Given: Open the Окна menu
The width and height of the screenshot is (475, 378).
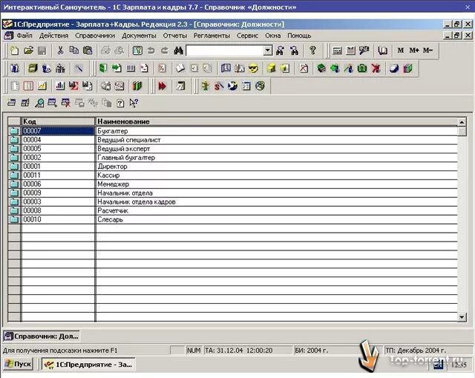Looking at the screenshot, I should point(273,36).
